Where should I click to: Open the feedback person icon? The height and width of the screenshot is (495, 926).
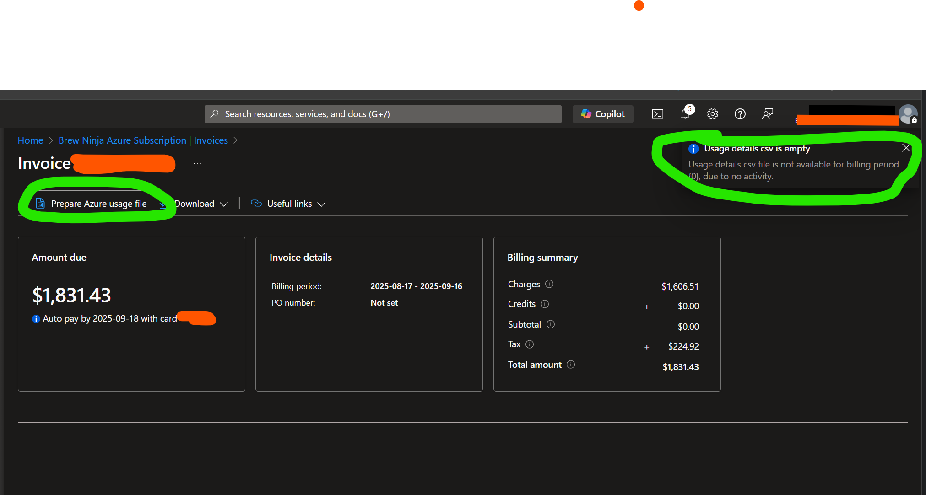tap(768, 114)
